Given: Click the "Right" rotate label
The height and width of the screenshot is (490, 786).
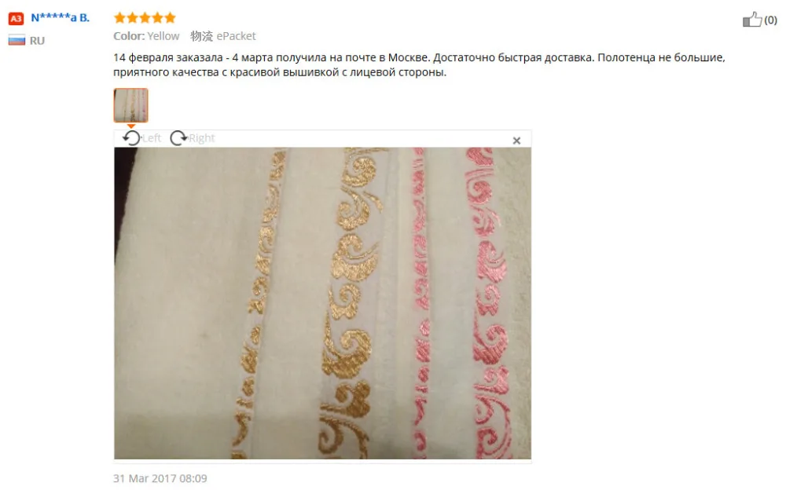Looking at the screenshot, I should tap(201, 137).
